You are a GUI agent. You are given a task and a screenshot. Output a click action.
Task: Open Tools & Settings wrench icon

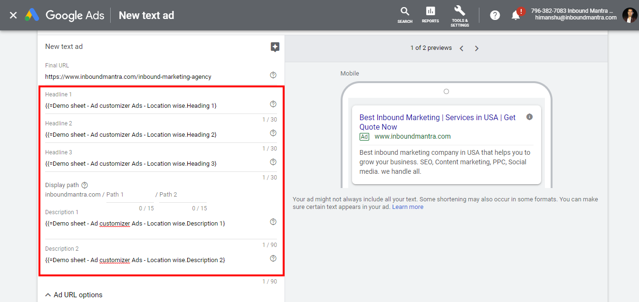point(459,16)
